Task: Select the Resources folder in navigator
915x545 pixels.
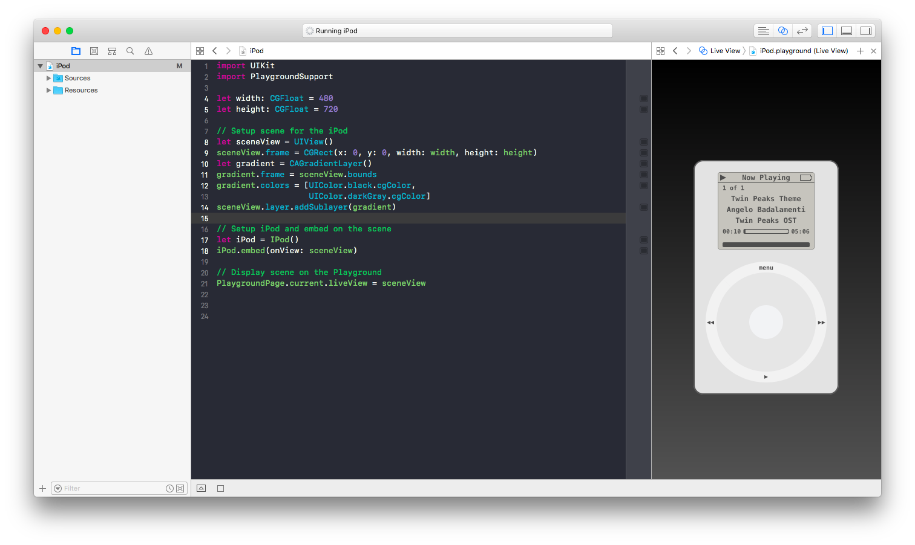Action: pos(81,91)
